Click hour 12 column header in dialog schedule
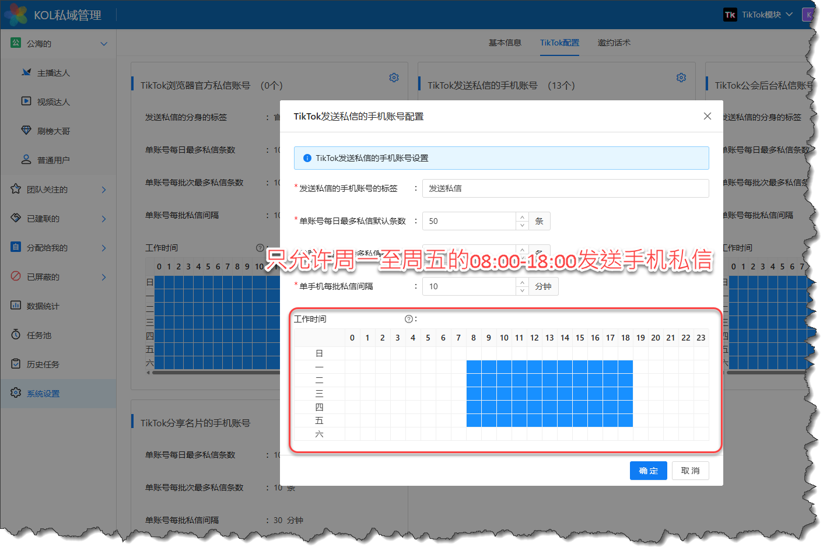 (x=534, y=338)
